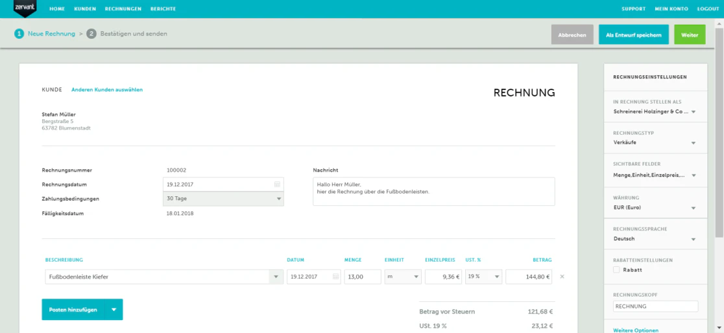
Task: Click the Weiter button
Action: click(690, 34)
